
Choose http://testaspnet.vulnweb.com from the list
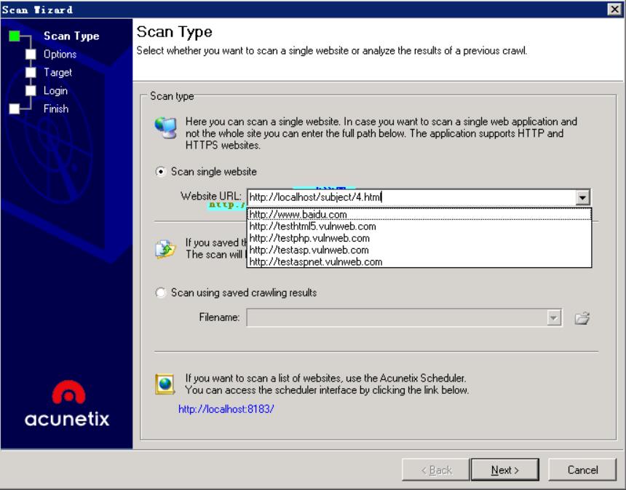(419, 262)
